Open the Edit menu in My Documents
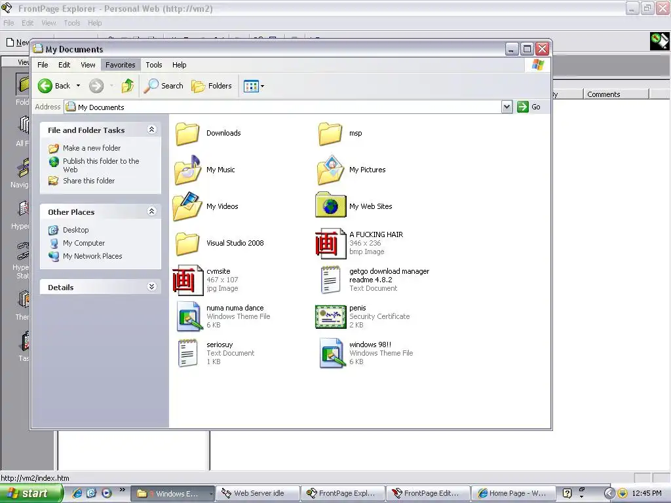The image size is (671, 503). pos(64,65)
